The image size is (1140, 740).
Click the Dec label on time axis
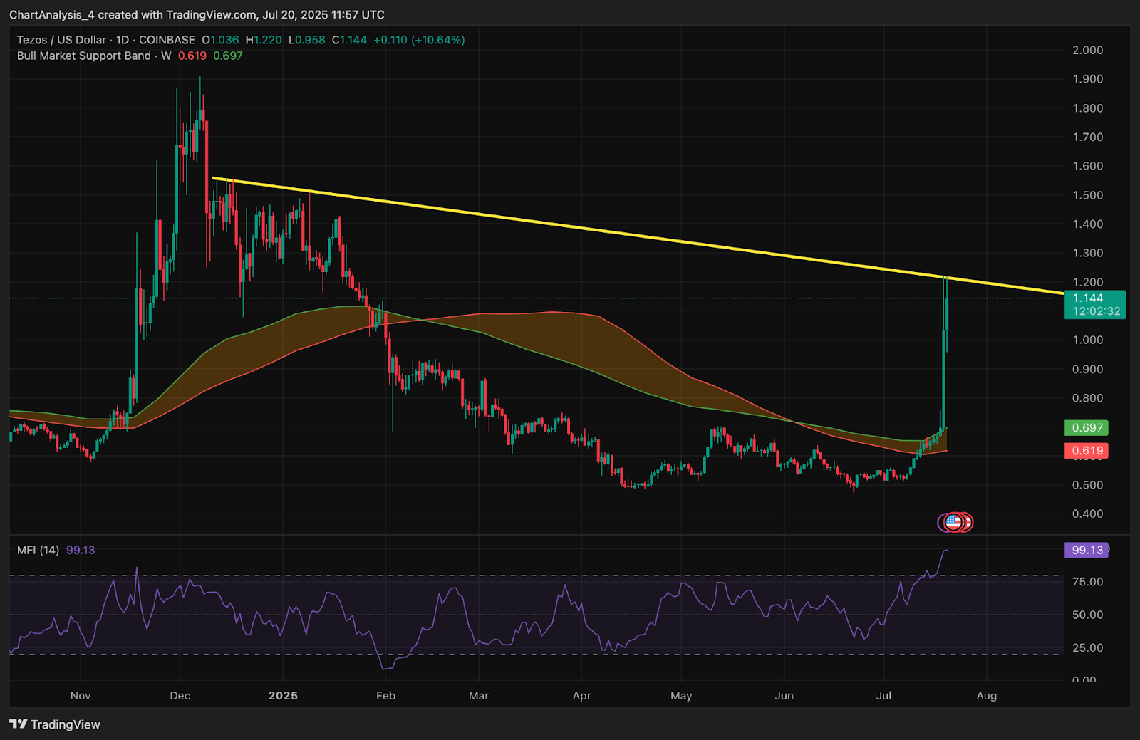pyautogui.click(x=180, y=696)
